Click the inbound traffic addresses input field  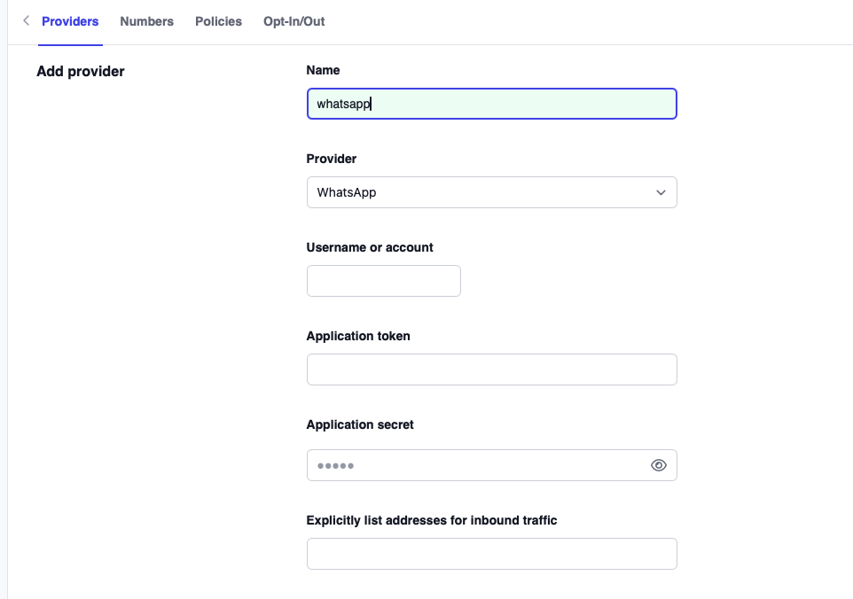coord(491,554)
